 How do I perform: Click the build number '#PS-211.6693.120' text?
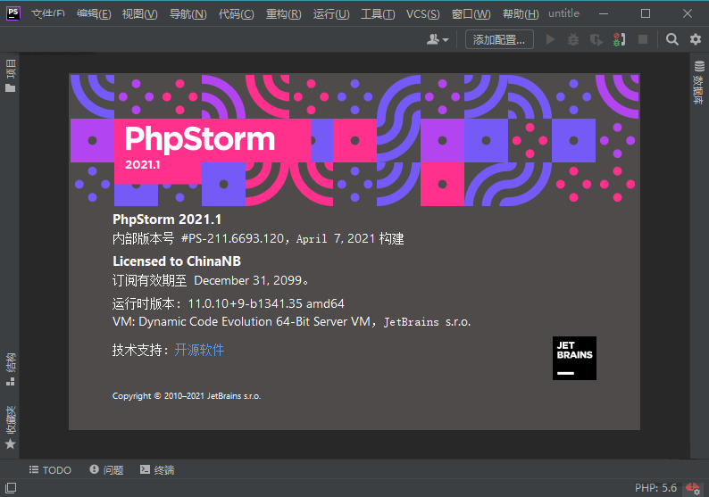[232, 238]
